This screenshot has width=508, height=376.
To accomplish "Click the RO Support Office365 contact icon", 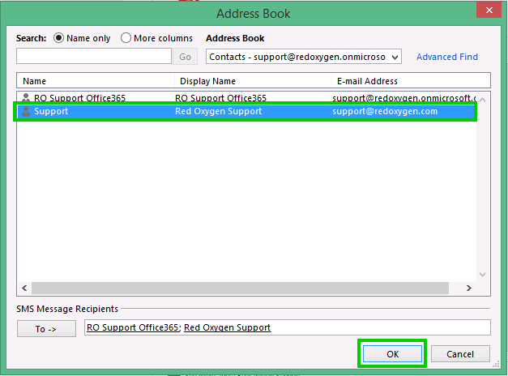I will point(26,98).
